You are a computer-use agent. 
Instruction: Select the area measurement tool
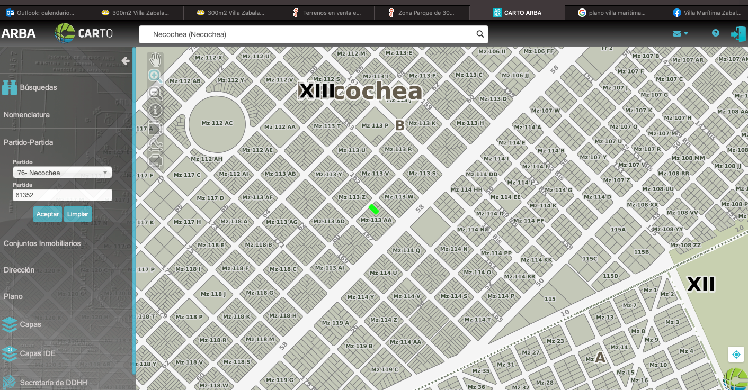155,128
